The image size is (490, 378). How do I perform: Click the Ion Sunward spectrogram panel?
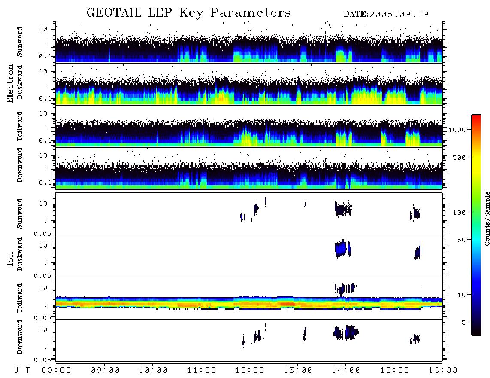249,214
